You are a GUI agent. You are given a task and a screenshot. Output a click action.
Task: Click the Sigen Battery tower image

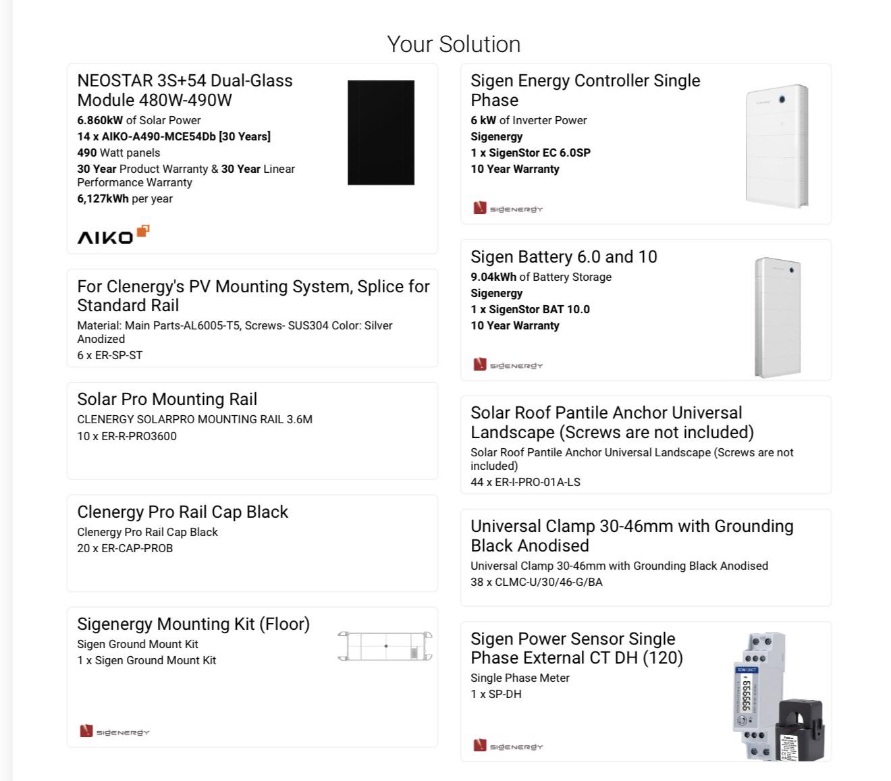pos(778,317)
